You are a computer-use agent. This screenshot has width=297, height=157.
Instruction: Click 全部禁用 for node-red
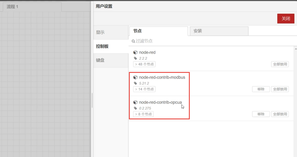coord(280,64)
